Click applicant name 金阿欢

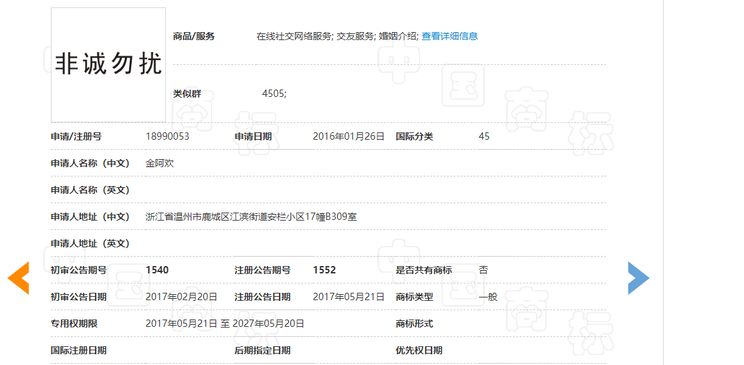(x=160, y=163)
